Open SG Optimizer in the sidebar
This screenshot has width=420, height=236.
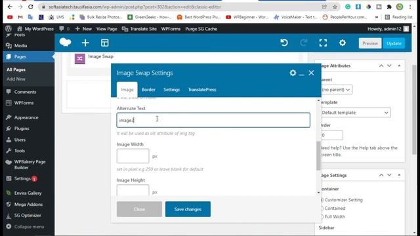pos(28,216)
